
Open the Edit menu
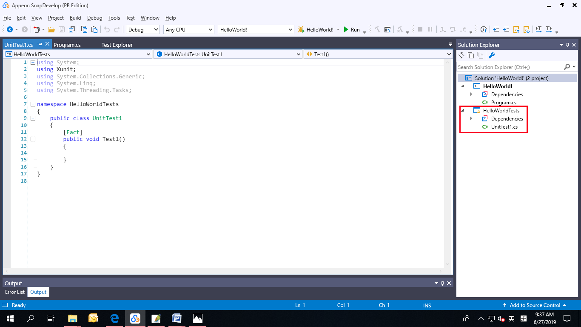[x=21, y=18]
